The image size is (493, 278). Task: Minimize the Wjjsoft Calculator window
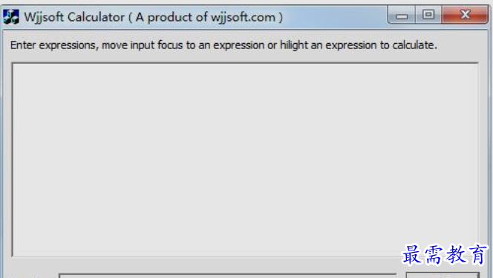402,15
